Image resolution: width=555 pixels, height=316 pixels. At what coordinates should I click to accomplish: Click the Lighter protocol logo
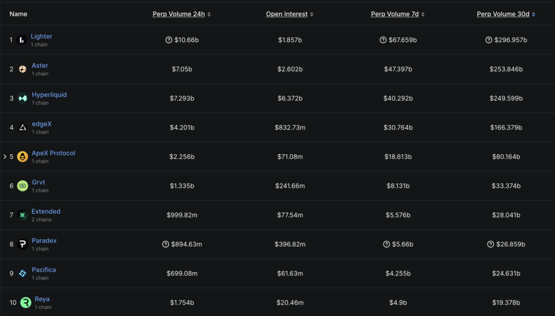pyautogui.click(x=22, y=40)
